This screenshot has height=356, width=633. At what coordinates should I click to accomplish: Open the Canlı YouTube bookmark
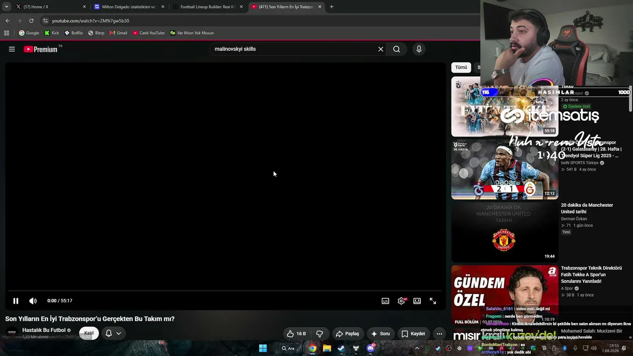[x=149, y=33]
